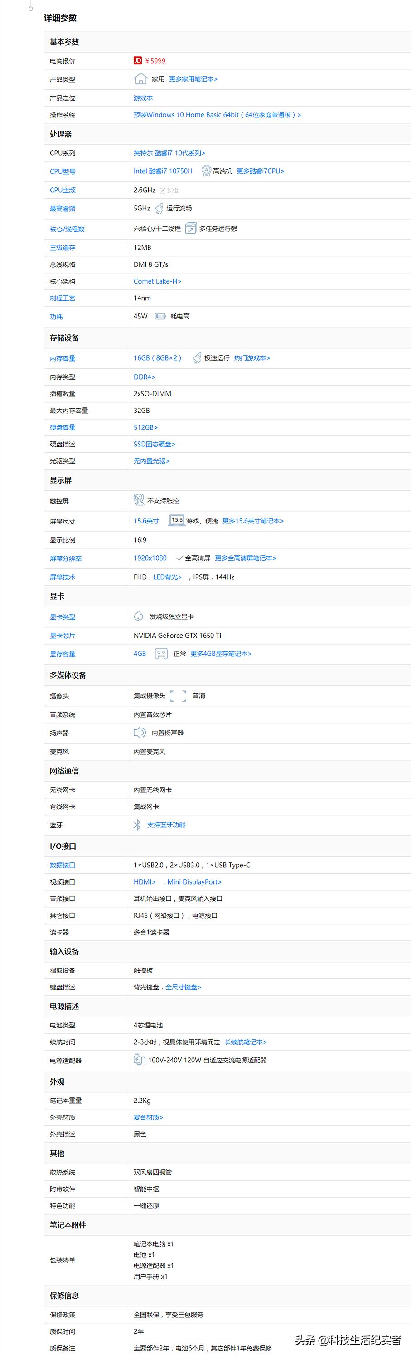The height and width of the screenshot is (1355, 411).
Task: Click the Bluetooth icon
Action: pyautogui.click(x=137, y=825)
